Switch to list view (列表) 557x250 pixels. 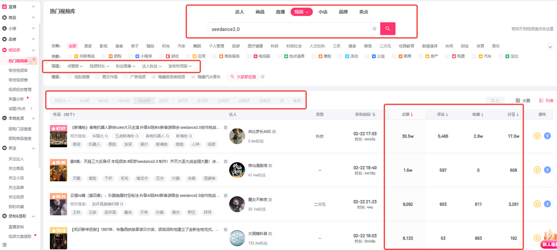coord(546,101)
